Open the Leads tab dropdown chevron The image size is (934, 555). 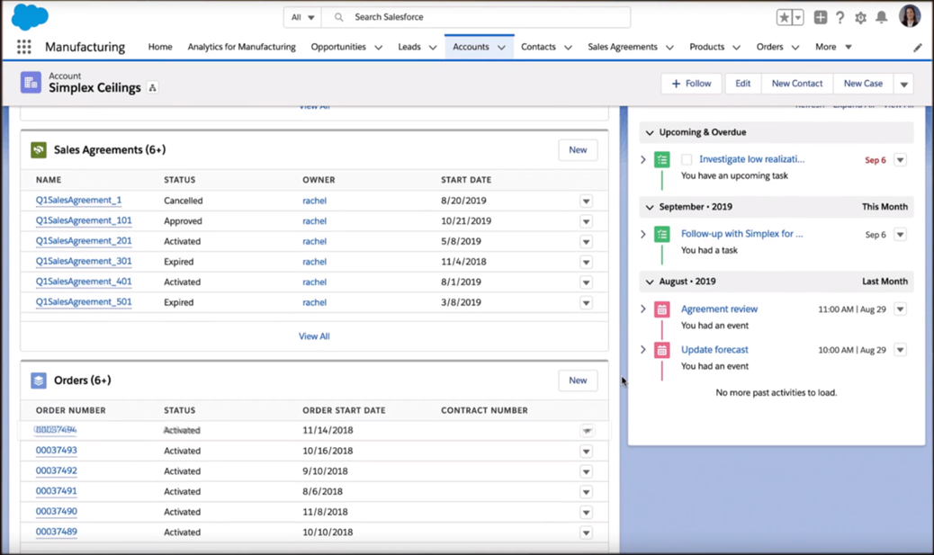433,47
